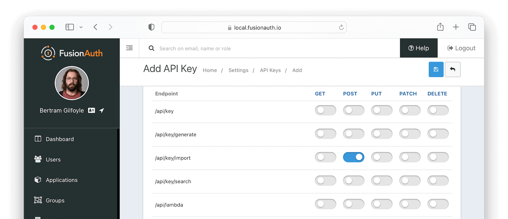Open the Help button
This screenshot has height=219, width=508.
418,48
